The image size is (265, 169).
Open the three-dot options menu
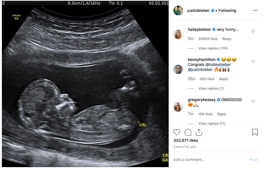[x=255, y=10]
